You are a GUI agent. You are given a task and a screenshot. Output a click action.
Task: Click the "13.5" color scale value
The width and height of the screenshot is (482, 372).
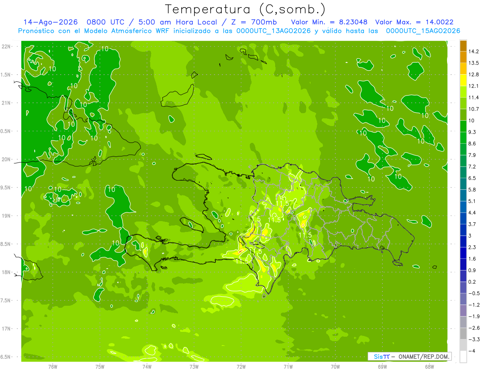473,63
